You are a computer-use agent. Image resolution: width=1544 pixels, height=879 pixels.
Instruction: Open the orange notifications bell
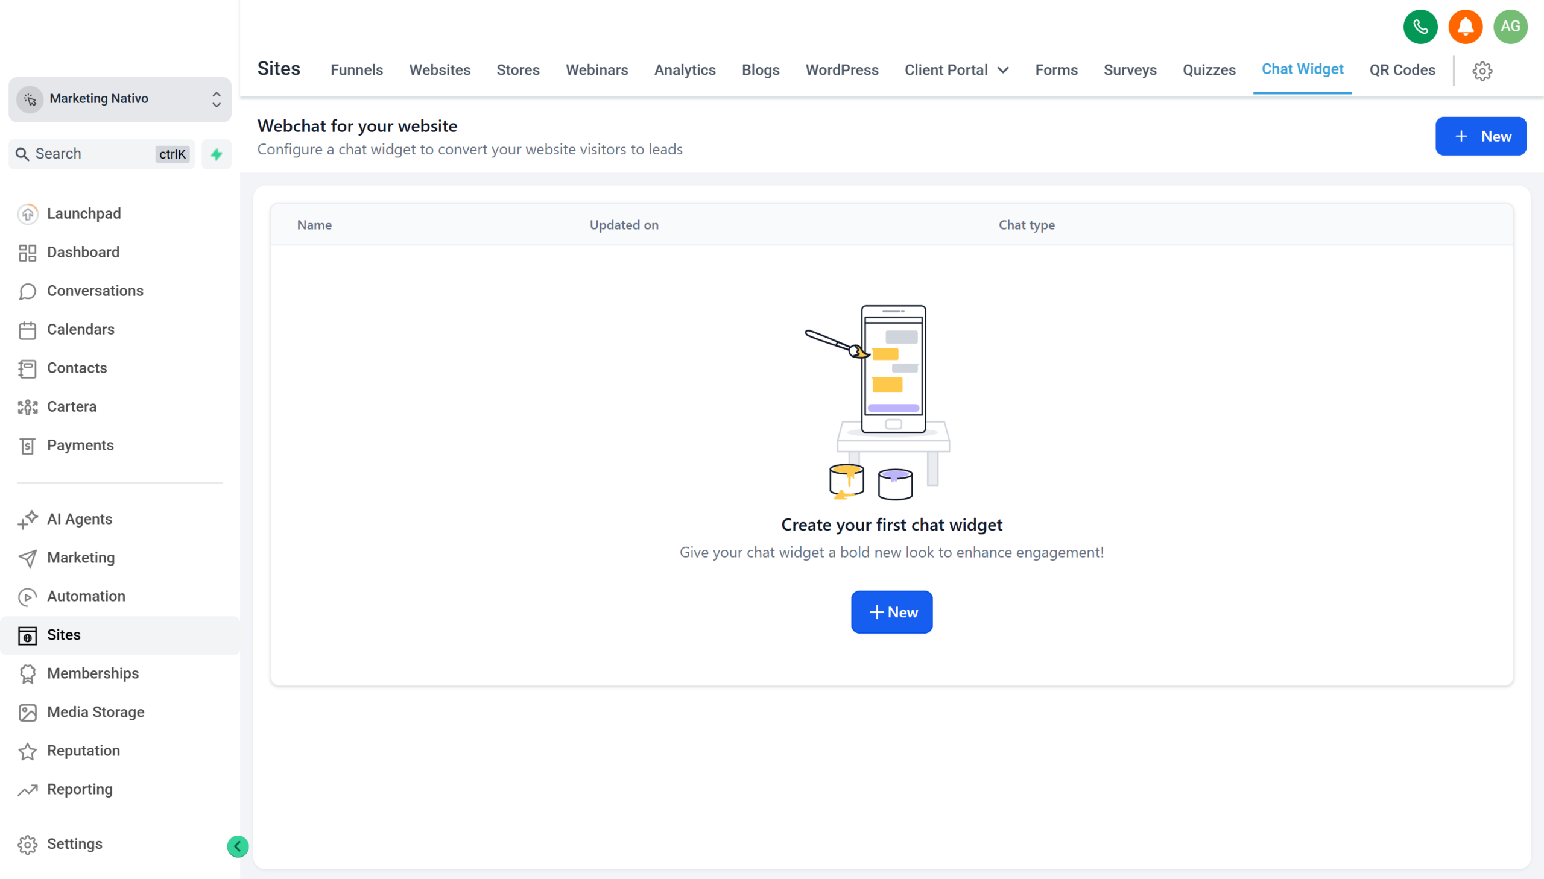[1465, 27]
